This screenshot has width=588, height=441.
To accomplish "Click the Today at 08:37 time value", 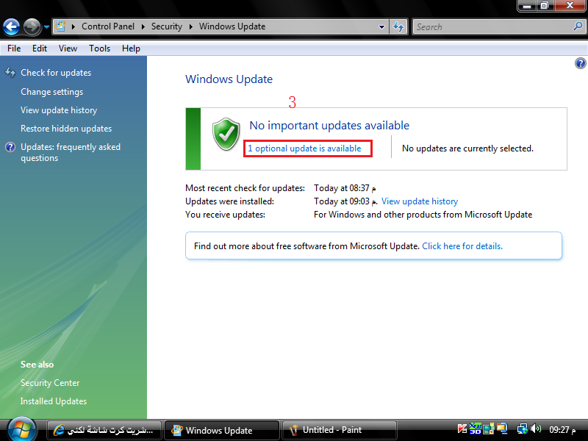I will click(x=345, y=188).
